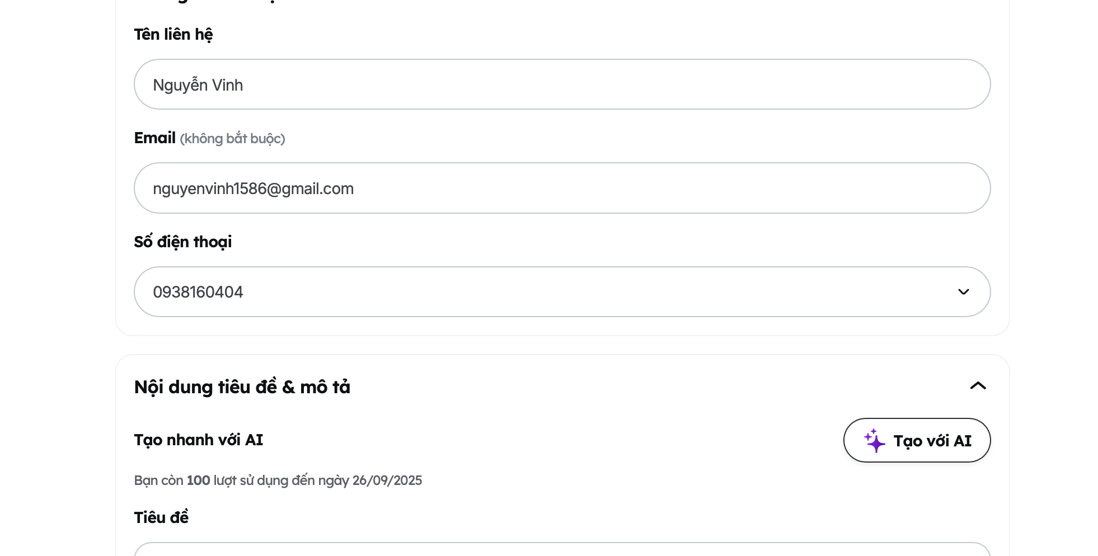Click the Tạo nhanh với AI label
Image resolution: width=1098 pixels, height=556 pixels.
click(x=199, y=440)
